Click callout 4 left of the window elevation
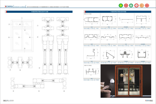156x104 pixels. (x=9, y=37)
